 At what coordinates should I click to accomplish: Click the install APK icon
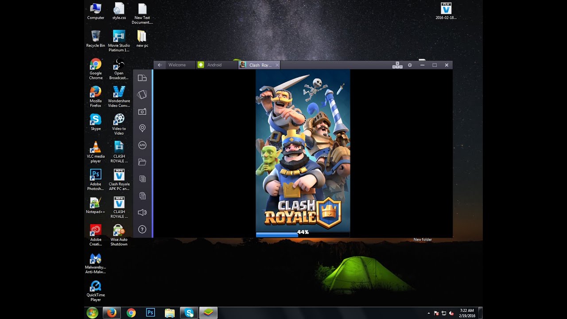coord(142,145)
